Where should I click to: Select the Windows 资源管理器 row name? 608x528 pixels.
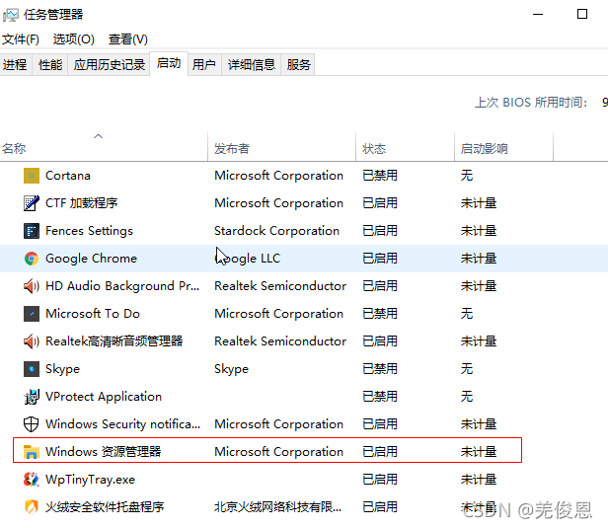pyautogui.click(x=103, y=452)
